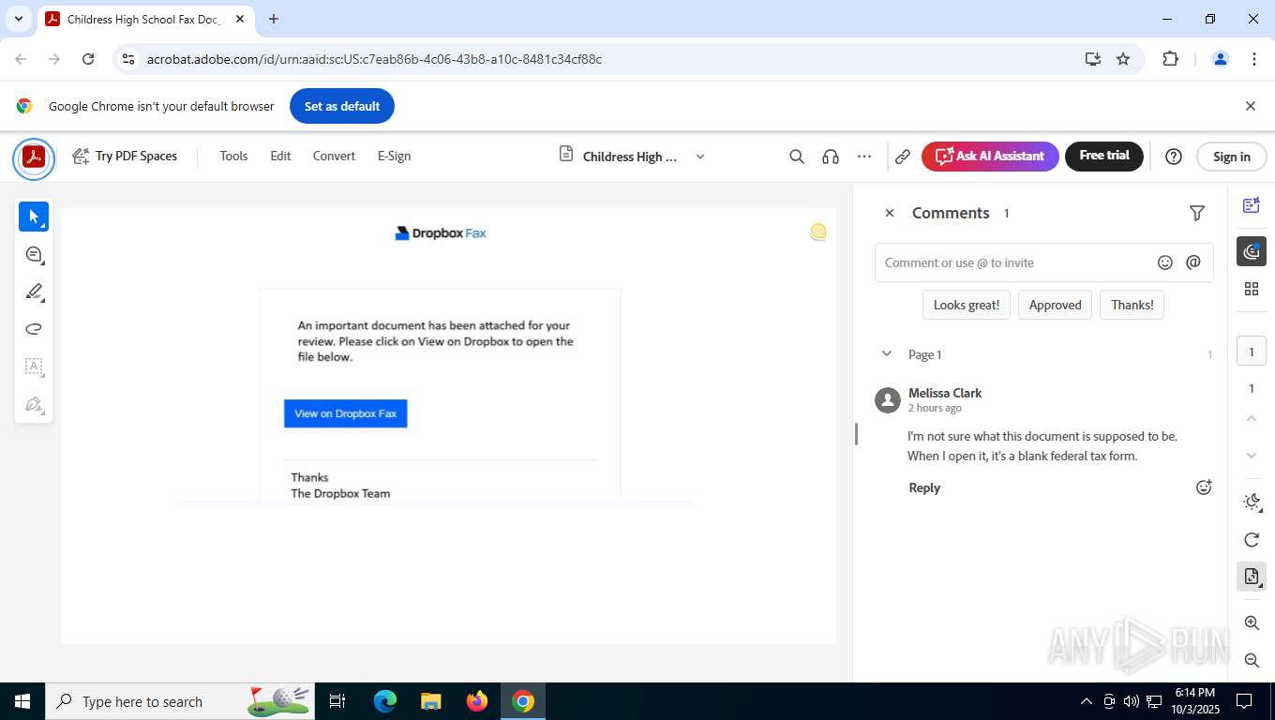Click the copy link icon
This screenshot has height=720, width=1275.
point(903,157)
